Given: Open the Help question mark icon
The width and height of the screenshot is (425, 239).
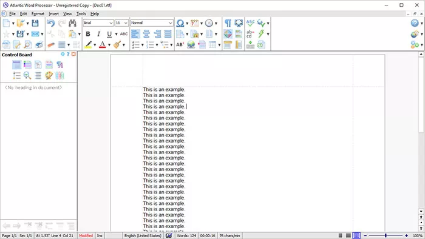Looking at the screenshot, I should tap(415, 23).
